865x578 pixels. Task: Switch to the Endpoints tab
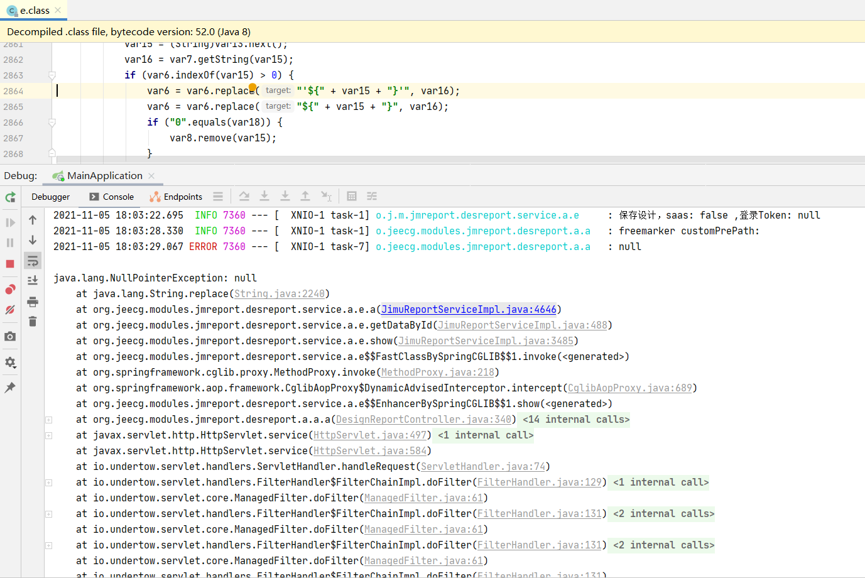(176, 197)
